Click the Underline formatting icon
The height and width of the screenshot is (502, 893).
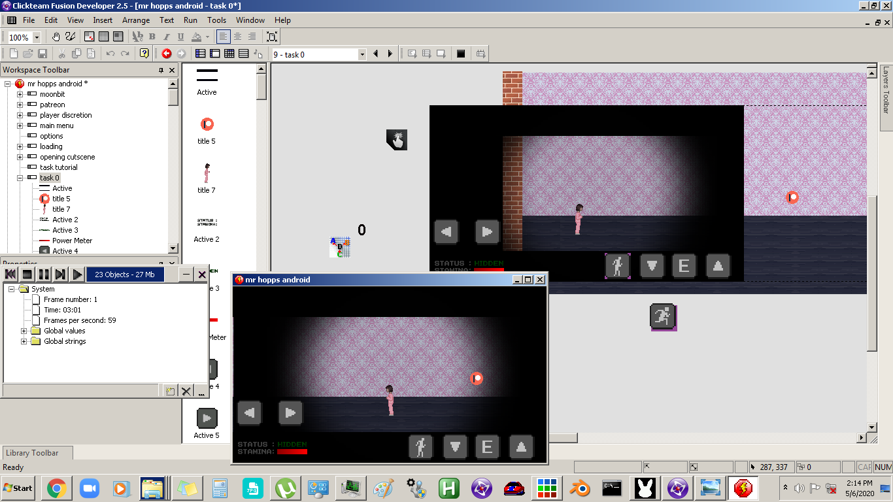coord(181,37)
